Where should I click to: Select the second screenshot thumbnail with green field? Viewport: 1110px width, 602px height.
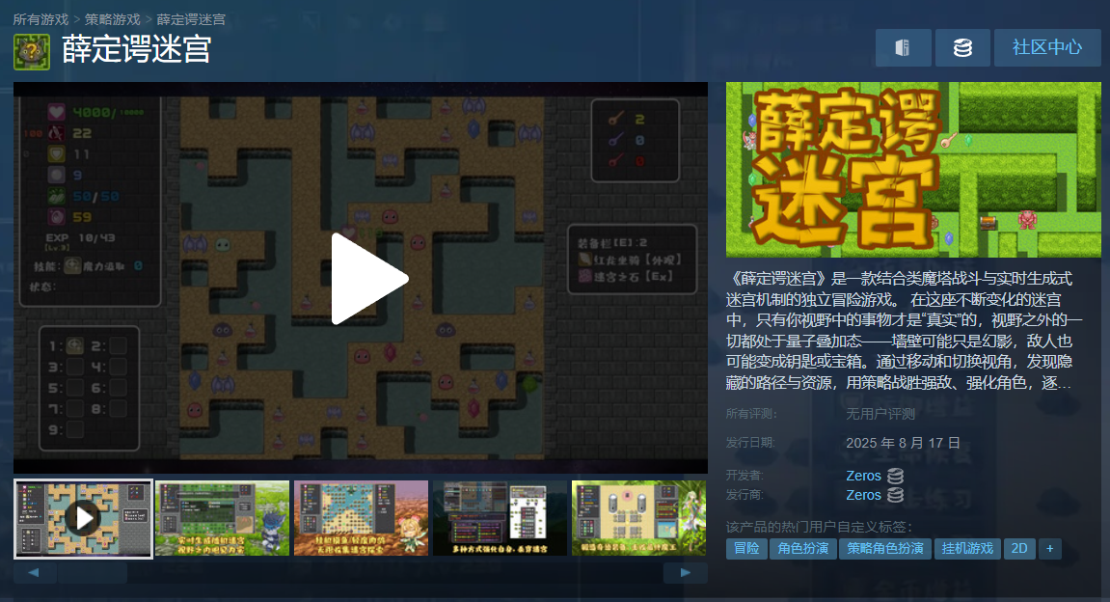[222, 518]
